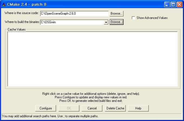Click the 'Show Advanced Values' label text
The image size is (184, 121).
tap(152, 18)
